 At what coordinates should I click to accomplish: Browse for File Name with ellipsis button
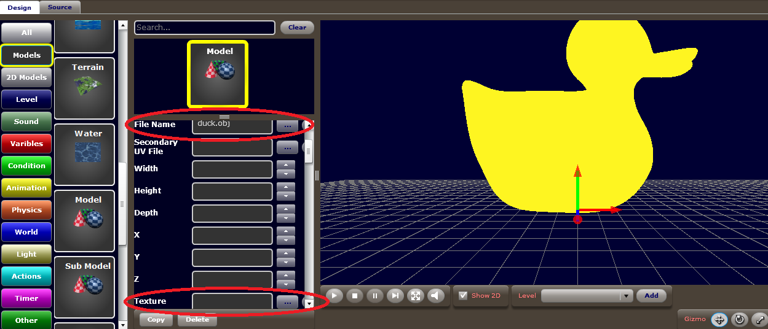point(287,125)
